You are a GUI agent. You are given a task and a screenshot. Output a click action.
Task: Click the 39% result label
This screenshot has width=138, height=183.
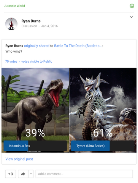click(x=35, y=133)
